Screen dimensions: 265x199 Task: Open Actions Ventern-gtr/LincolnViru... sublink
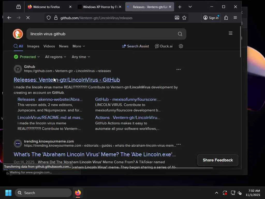tap(128, 117)
